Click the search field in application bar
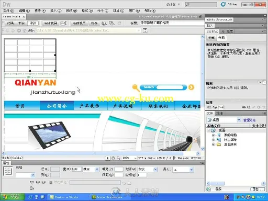Screen dimensions: 268x201 click(x=201, y=4)
